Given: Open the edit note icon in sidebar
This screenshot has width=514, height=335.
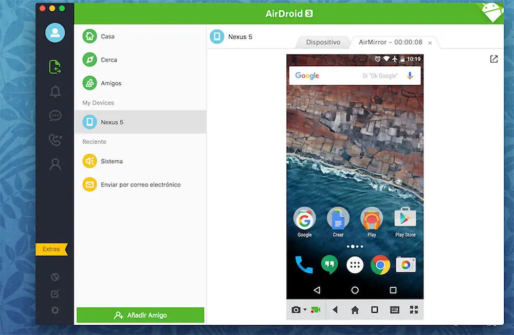Looking at the screenshot, I should 55,294.
